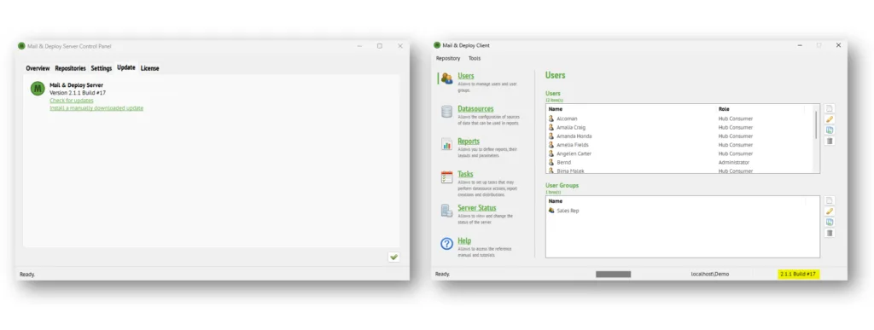
Task: Go to the Server Status link
Action: click(476, 207)
